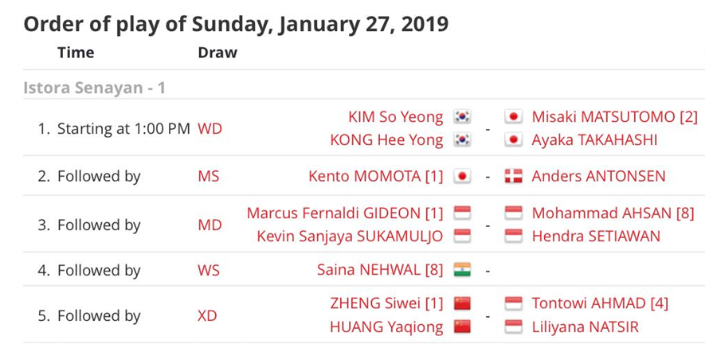Click India flag beside Saina NEHWAL
Screen dimensions: 705x348
[462, 270]
